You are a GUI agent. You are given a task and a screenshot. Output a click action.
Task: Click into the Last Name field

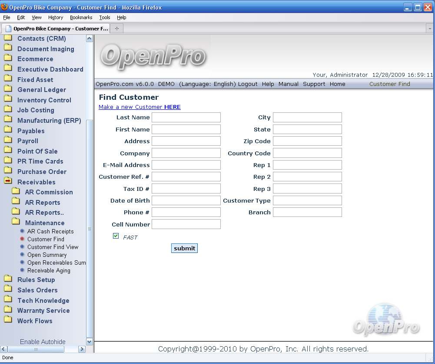point(186,118)
